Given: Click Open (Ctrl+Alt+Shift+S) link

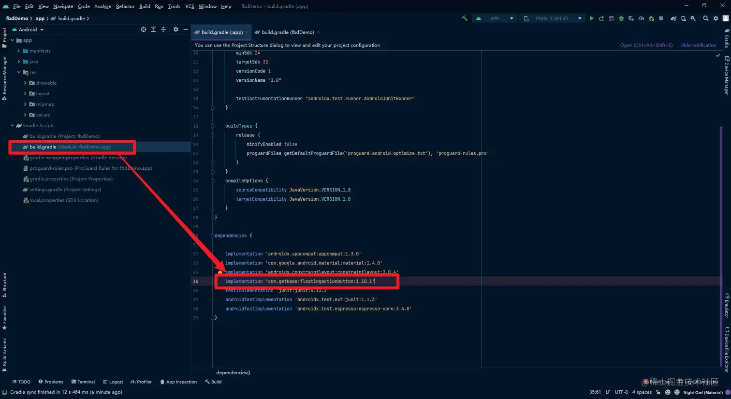Looking at the screenshot, I should point(646,45).
